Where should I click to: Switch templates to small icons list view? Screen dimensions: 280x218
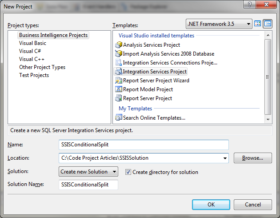coord(268,24)
